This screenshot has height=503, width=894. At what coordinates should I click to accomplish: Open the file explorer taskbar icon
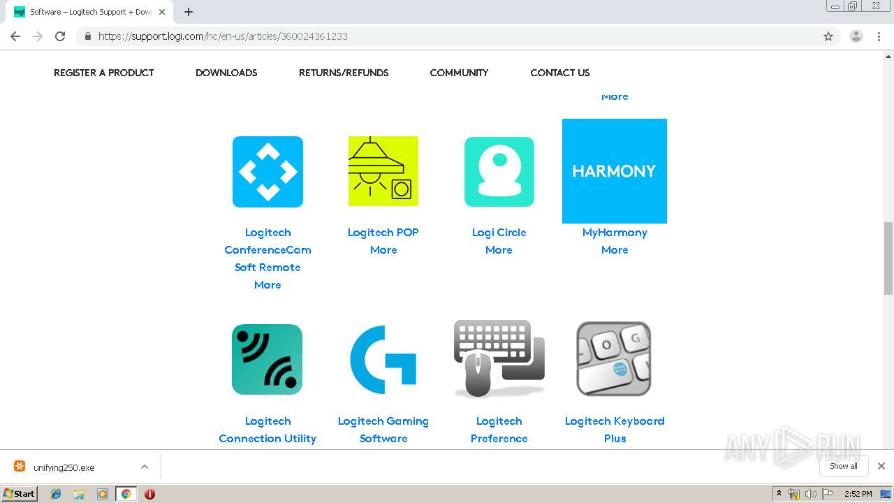[x=79, y=494]
